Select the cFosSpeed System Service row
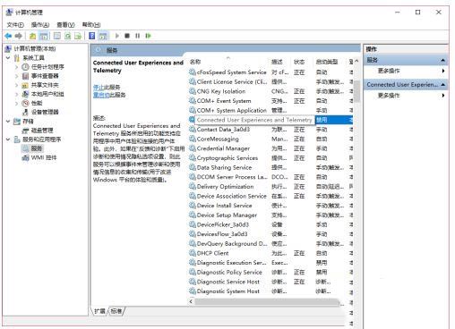 (270, 72)
